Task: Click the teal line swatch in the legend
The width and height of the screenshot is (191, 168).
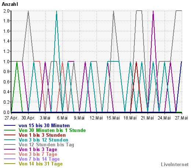Action: pos(10,140)
